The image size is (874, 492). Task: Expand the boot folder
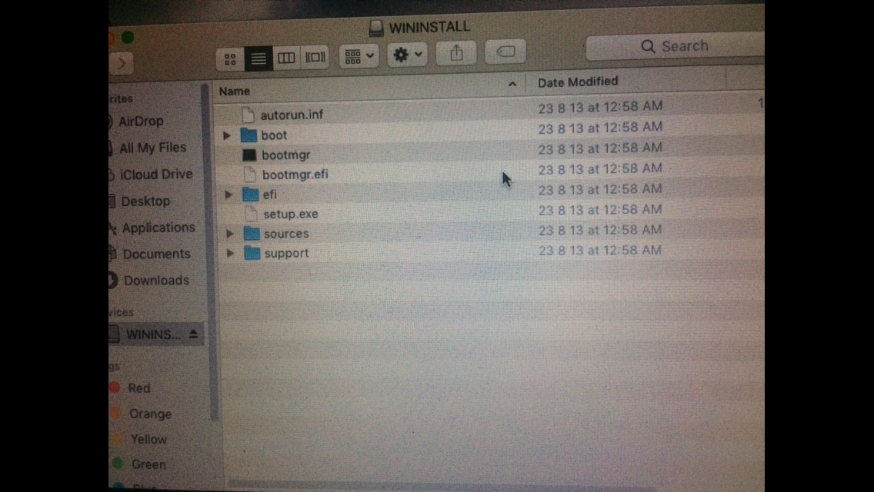[226, 135]
